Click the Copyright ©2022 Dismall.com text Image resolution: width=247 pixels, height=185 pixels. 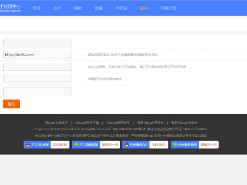(58, 129)
